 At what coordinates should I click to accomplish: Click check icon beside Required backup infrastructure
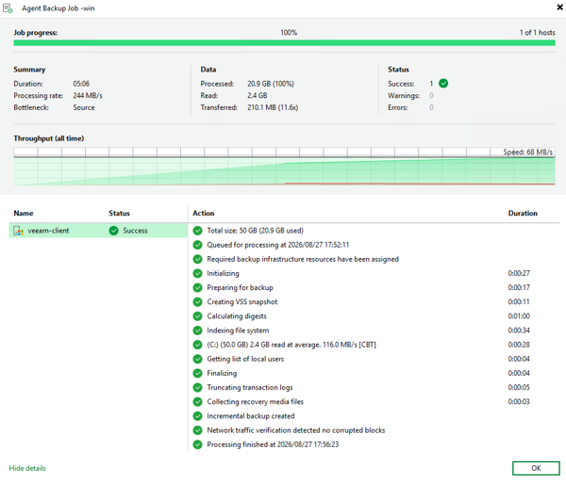pos(197,259)
